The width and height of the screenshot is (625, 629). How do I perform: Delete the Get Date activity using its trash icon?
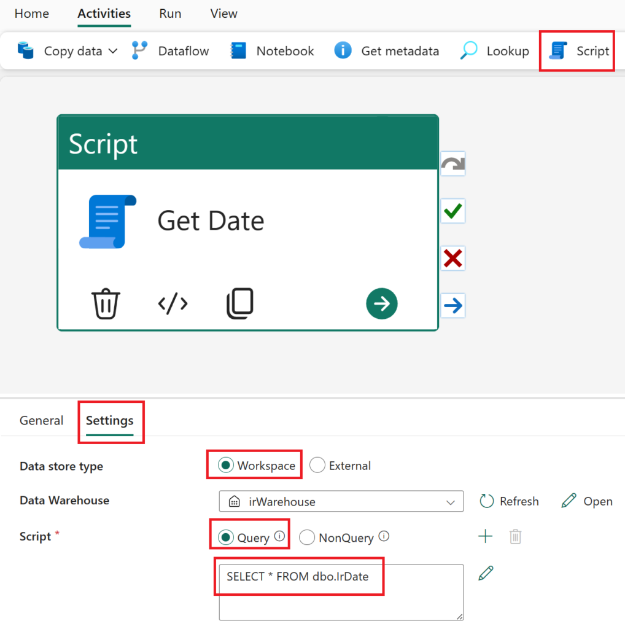click(106, 302)
